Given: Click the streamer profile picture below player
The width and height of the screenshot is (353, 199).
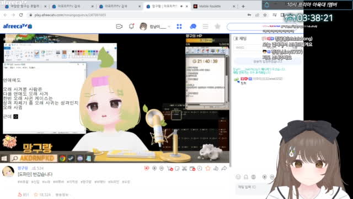Looking at the screenshot, I should coord(8,171).
